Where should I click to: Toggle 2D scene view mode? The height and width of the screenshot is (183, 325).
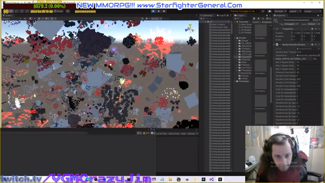(25, 19)
